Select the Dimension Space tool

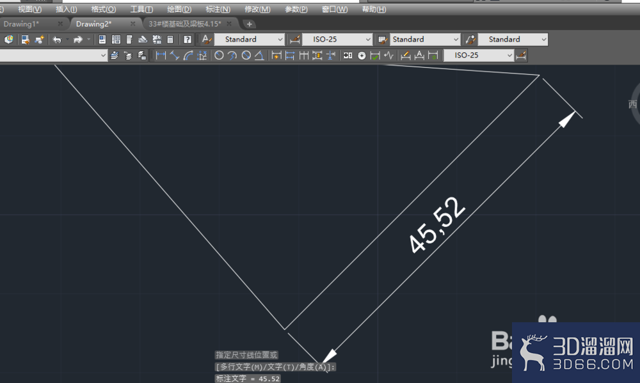point(317,56)
